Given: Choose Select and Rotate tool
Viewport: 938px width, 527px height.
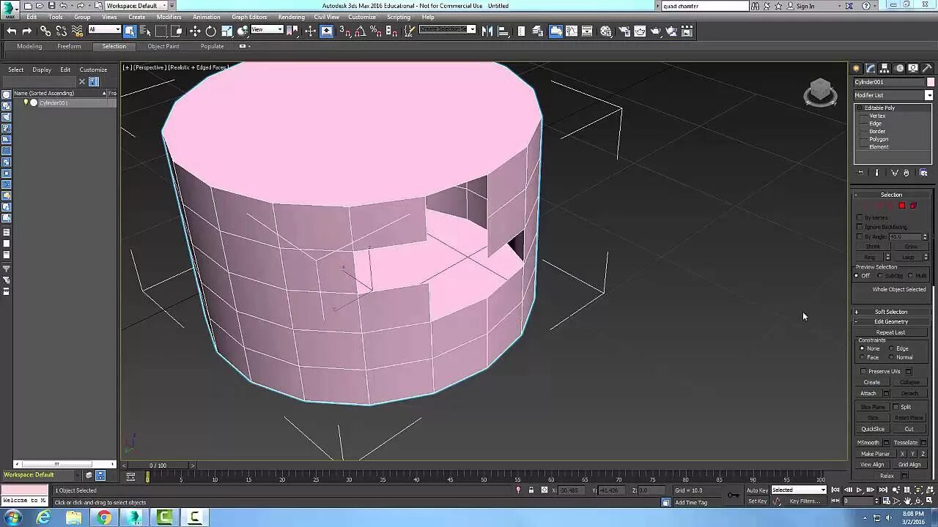Looking at the screenshot, I should (211, 31).
